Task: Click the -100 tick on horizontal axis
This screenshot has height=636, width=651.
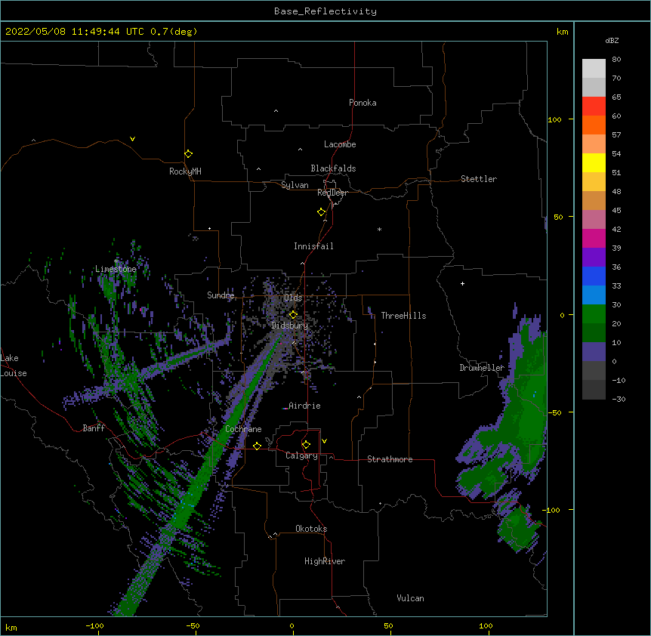Action: [95, 625]
